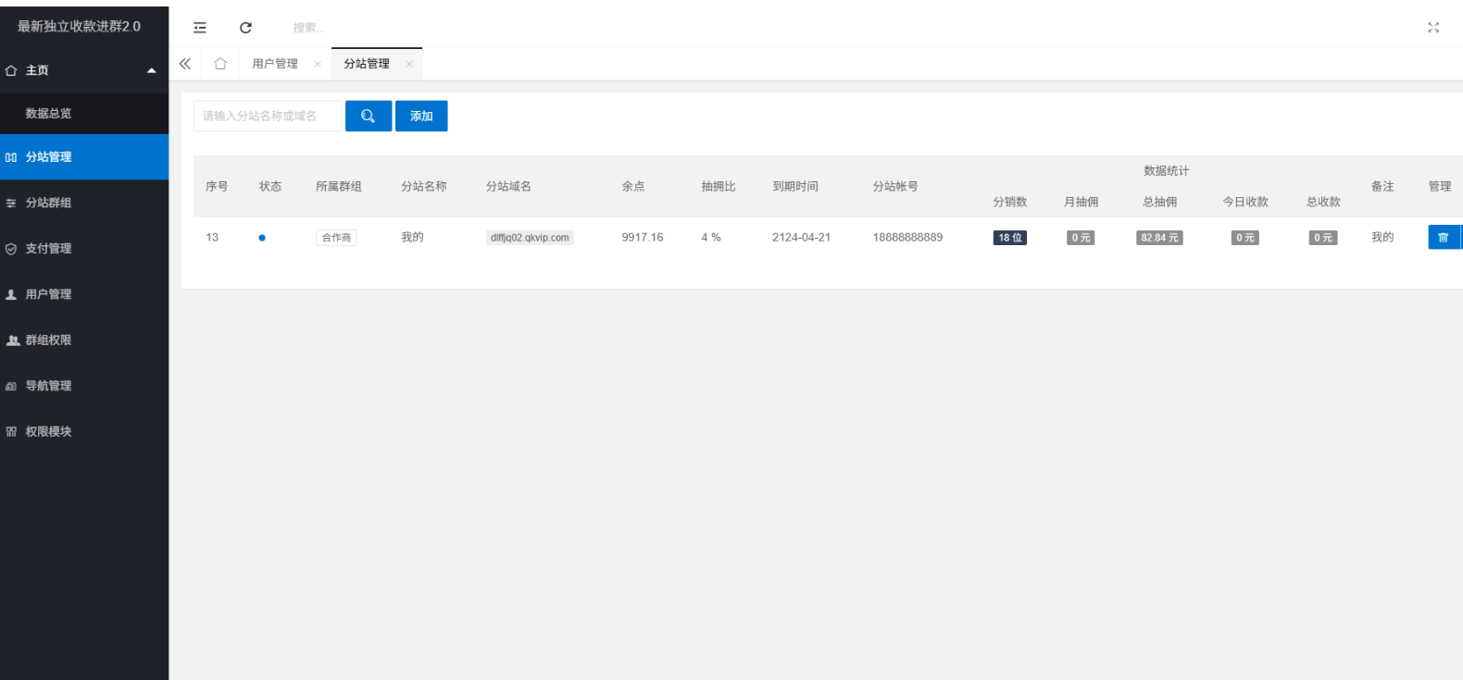Open 权限模块 in the sidebar

click(x=84, y=431)
